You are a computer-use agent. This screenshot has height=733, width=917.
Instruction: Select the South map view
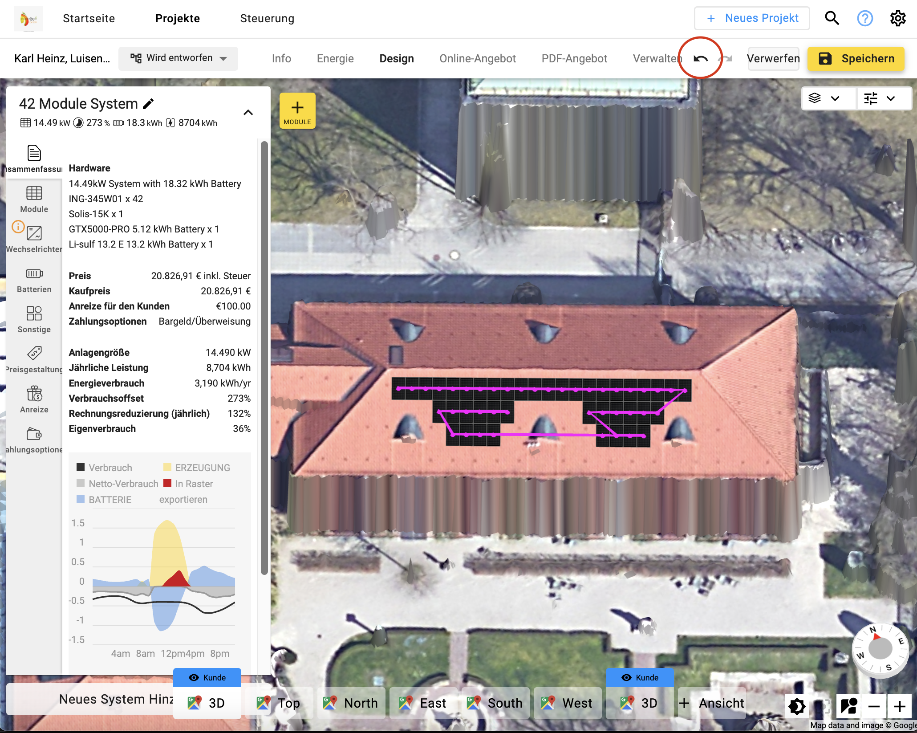pos(495,703)
